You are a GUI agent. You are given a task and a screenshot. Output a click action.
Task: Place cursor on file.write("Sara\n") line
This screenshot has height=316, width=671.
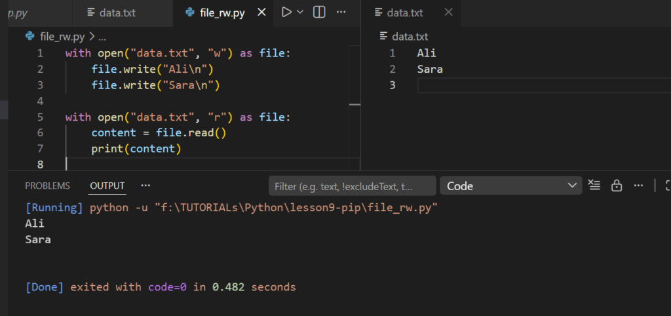coord(155,85)
